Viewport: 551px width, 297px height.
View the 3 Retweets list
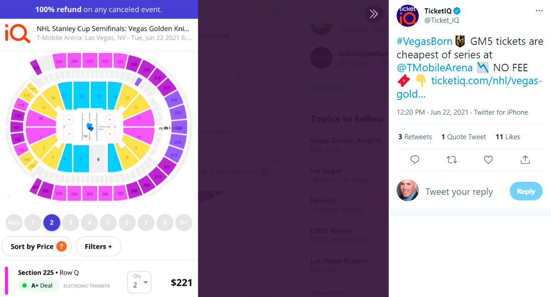coord(415,137)
